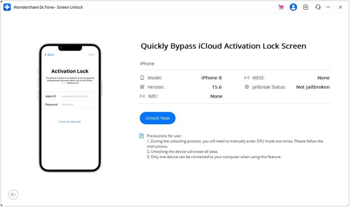
Task: Click the Dr.Fone app logo
Action: (7, 7)
